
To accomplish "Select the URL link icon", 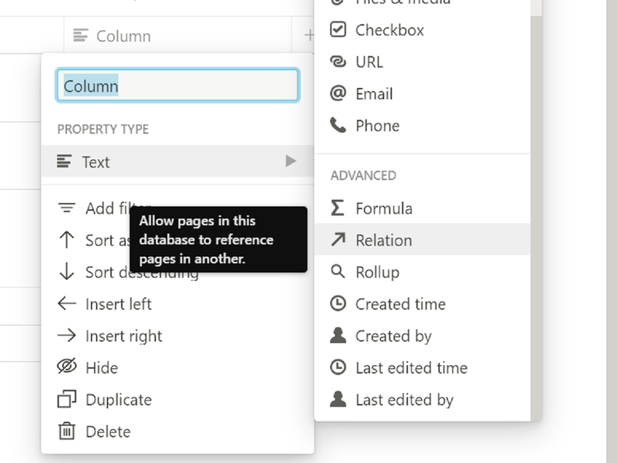I will 338,62.
